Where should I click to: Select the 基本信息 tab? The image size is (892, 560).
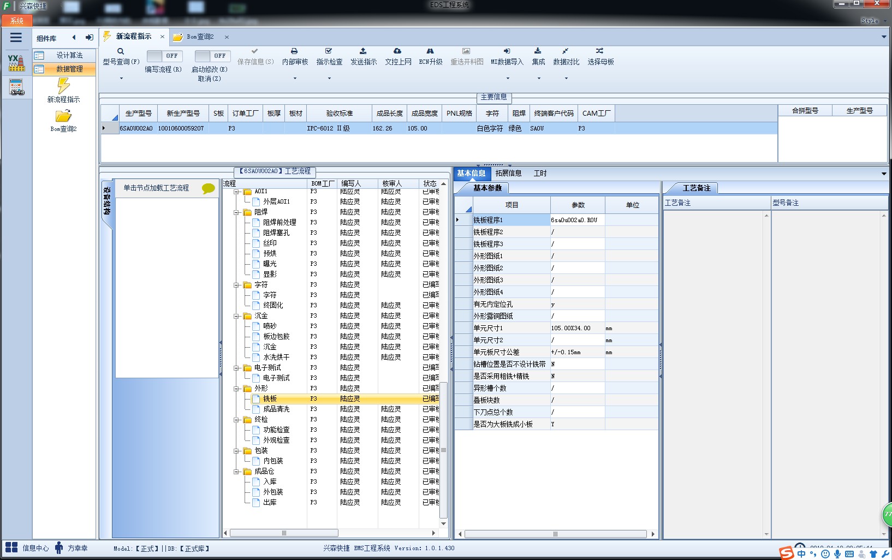[x=472, y=173]
